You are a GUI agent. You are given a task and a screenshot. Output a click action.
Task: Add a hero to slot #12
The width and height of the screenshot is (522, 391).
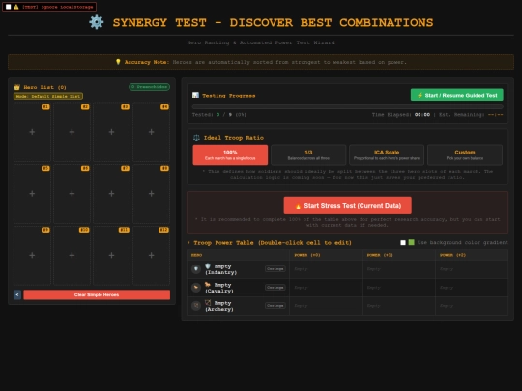pos(151,255)
